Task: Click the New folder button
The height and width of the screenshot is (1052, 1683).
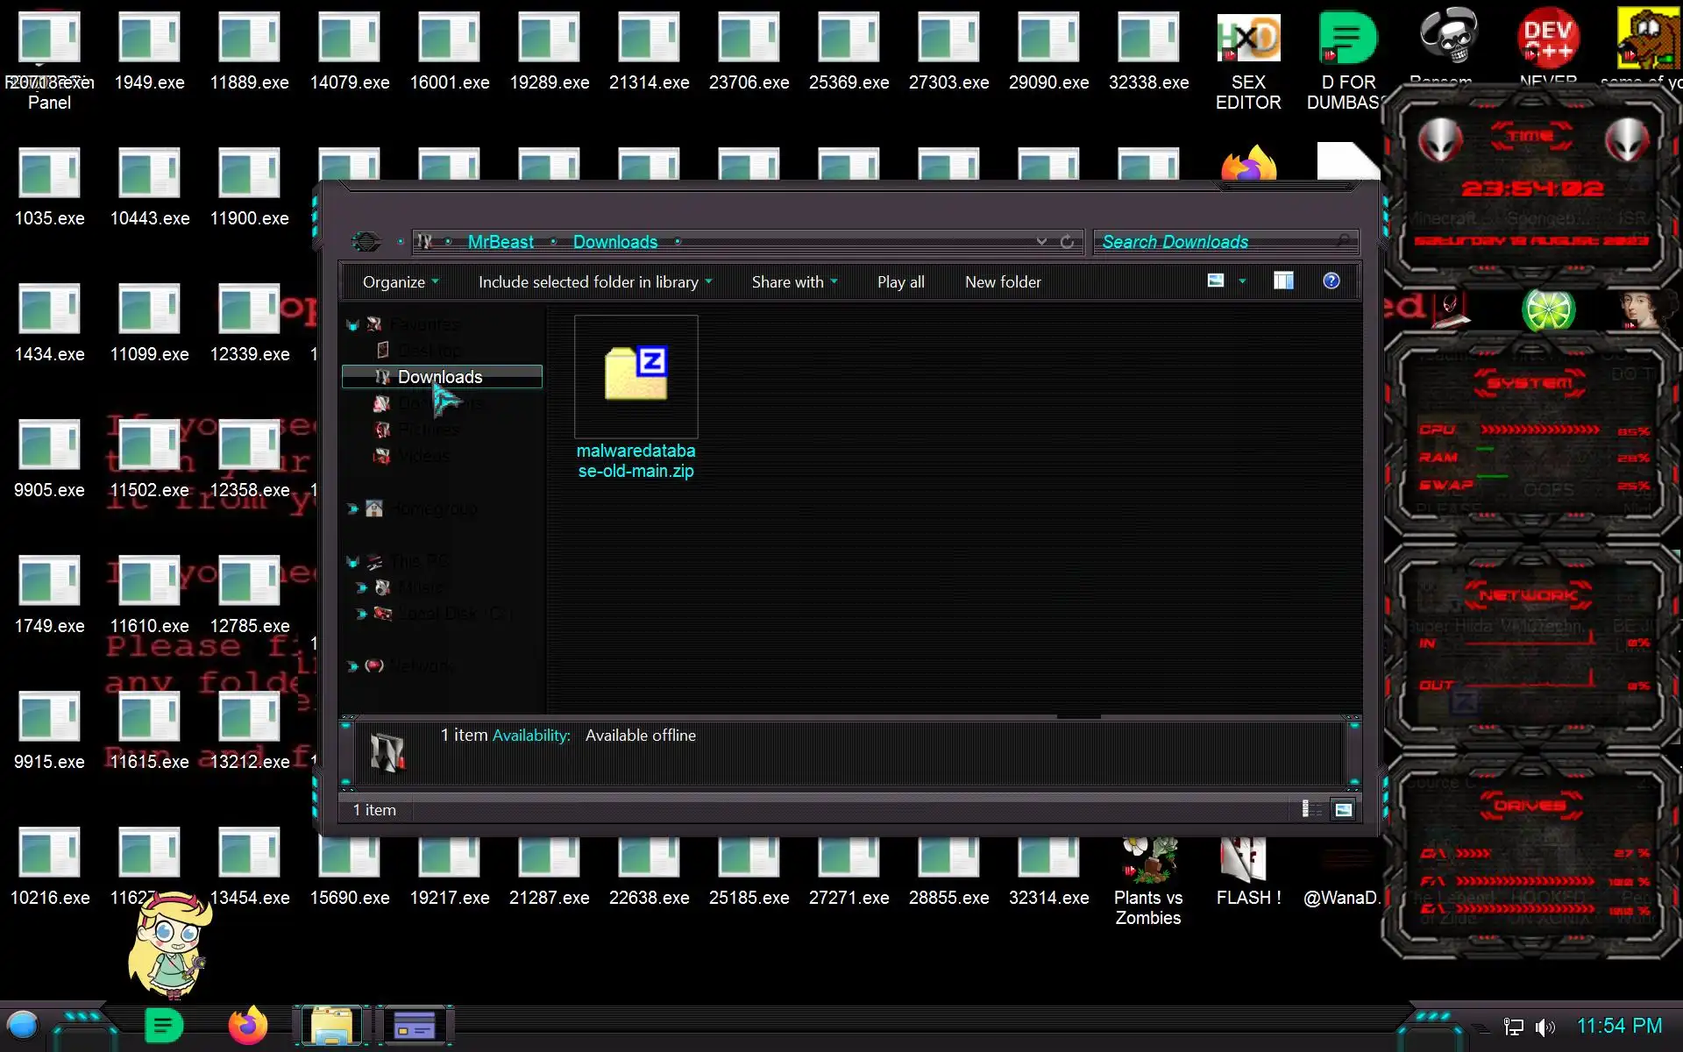Action: tap(1003, 282)
